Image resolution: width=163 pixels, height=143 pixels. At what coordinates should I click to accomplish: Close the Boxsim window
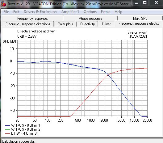tap(156, 3)
